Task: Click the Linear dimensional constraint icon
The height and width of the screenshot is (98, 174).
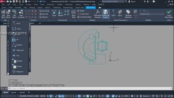Action: pos(54,13)
